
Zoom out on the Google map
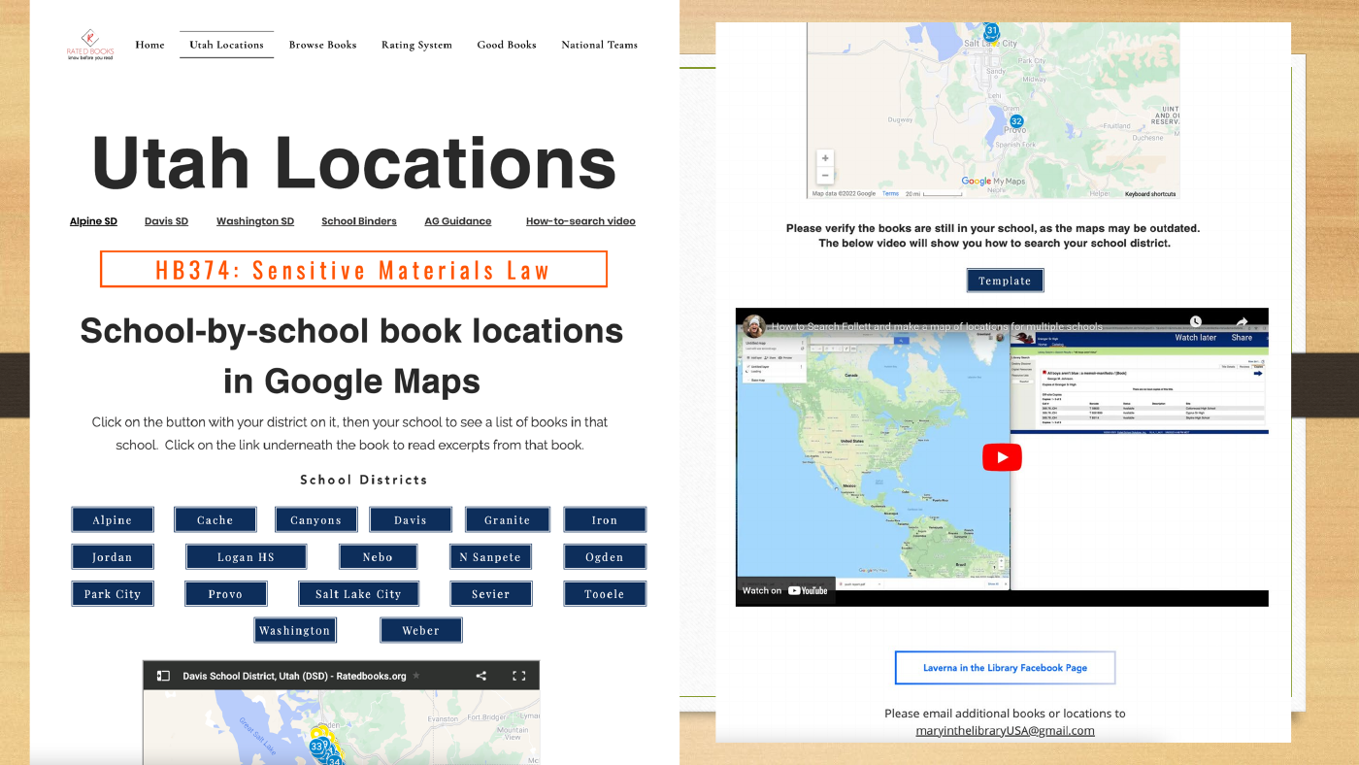coord(825,176)
